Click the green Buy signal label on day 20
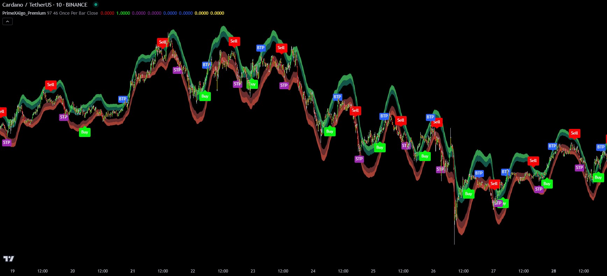This screenshot has height=276, width=607. pyautogui.click(x=85, y=132)
